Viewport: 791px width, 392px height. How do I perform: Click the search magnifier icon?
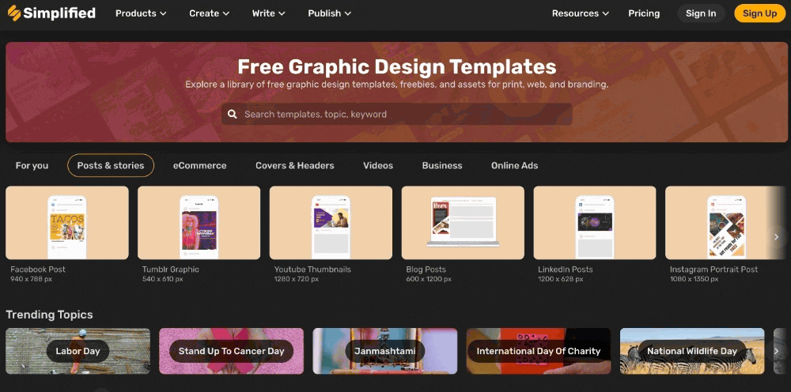[232, 115]
